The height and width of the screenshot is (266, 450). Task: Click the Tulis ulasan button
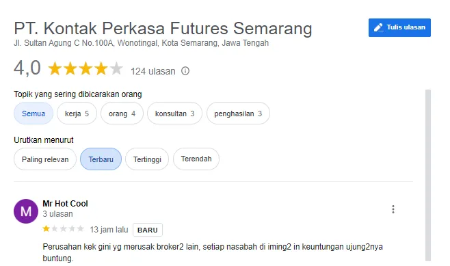(399, 27)
